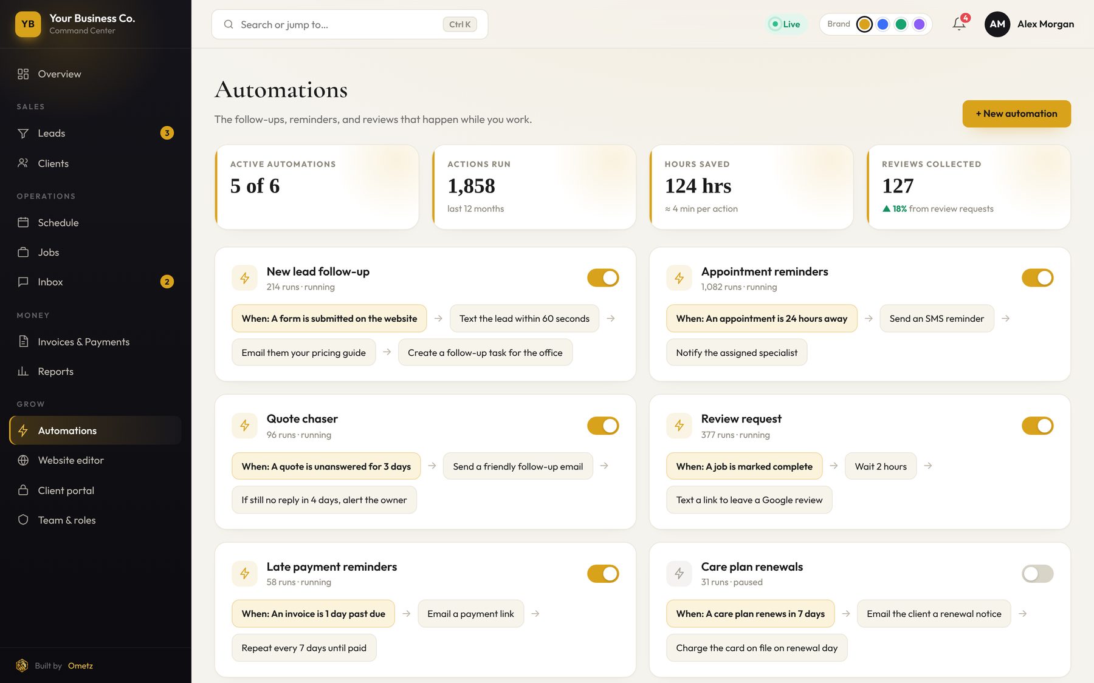Screen dimensions: 1094x683
Task: Click the Ctrl K shortcut badge
Action: click(459, 24)
